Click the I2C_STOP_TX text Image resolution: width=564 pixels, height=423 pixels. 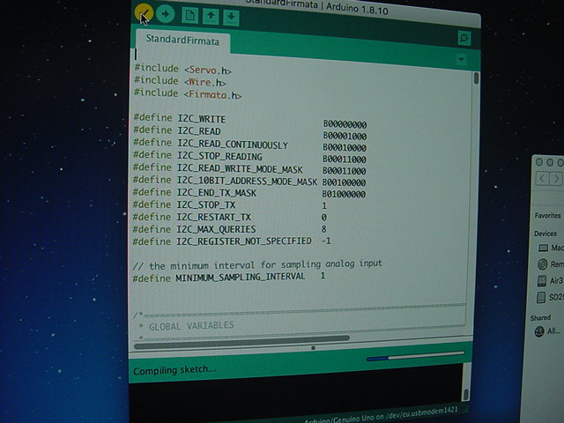point(205,205)
